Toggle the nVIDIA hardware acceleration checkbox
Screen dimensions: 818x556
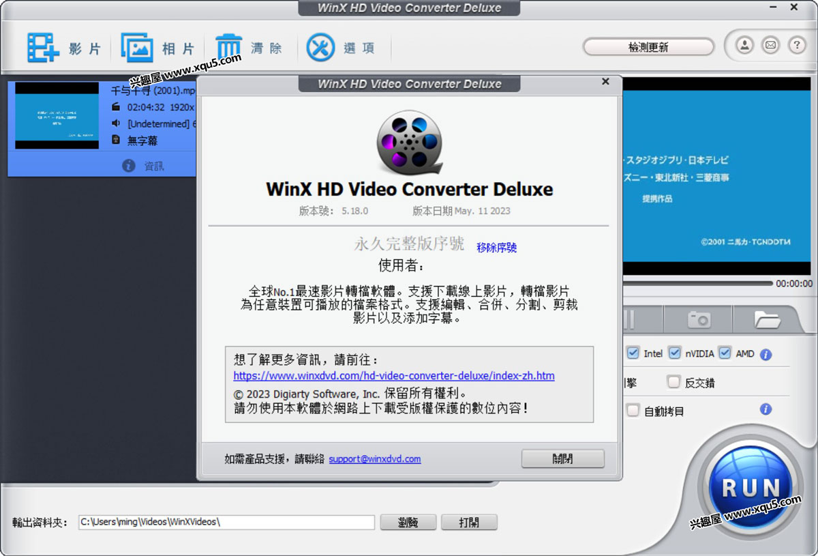point(675,353)
